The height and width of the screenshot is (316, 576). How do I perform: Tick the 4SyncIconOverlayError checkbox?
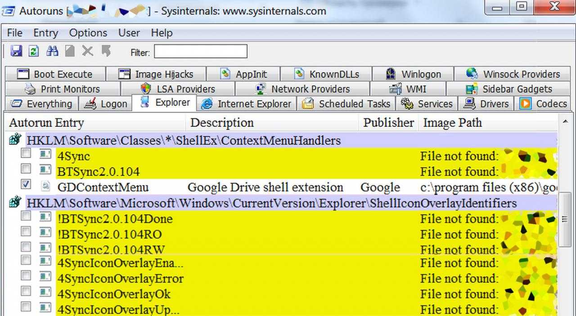pyautogui.click(x=26, y=276)
